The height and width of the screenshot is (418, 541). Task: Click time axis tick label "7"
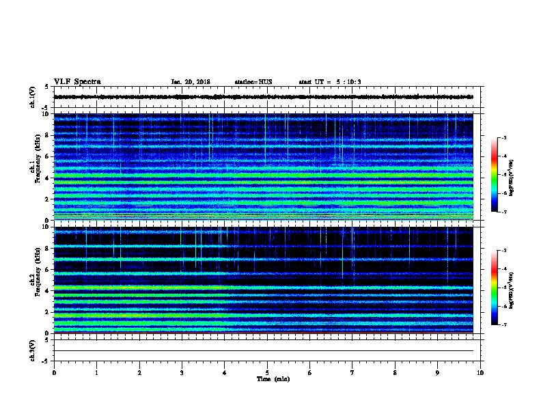coord(352,373)
